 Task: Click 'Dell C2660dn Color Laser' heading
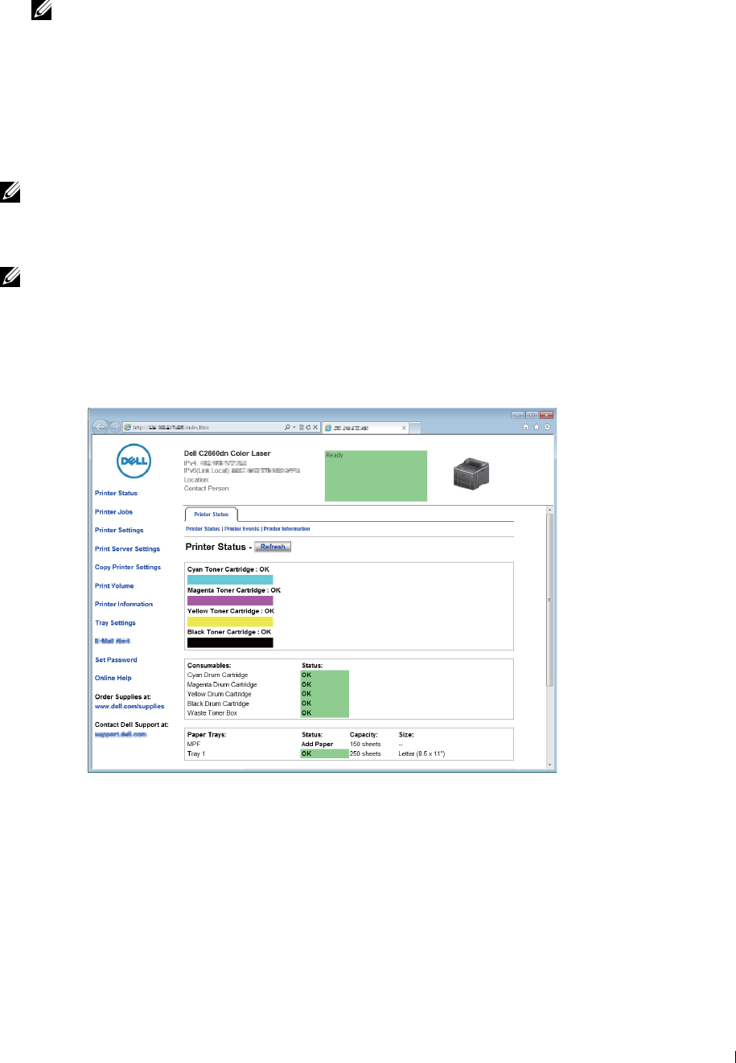point(228,454)
